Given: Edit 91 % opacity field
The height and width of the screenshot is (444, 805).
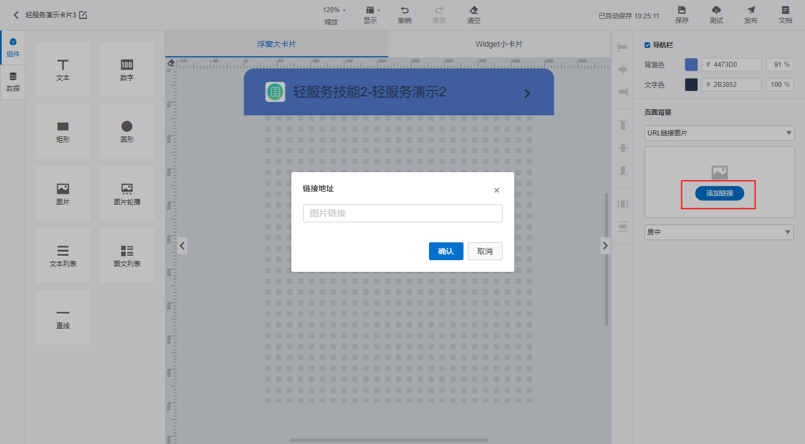Looking at the screenshot, I should click(x=780, y=65).
